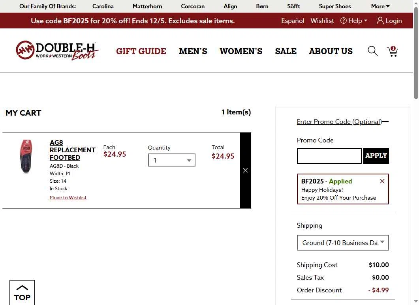
Task: Click the Order Discount amount - $4.99
Action: 378,290
